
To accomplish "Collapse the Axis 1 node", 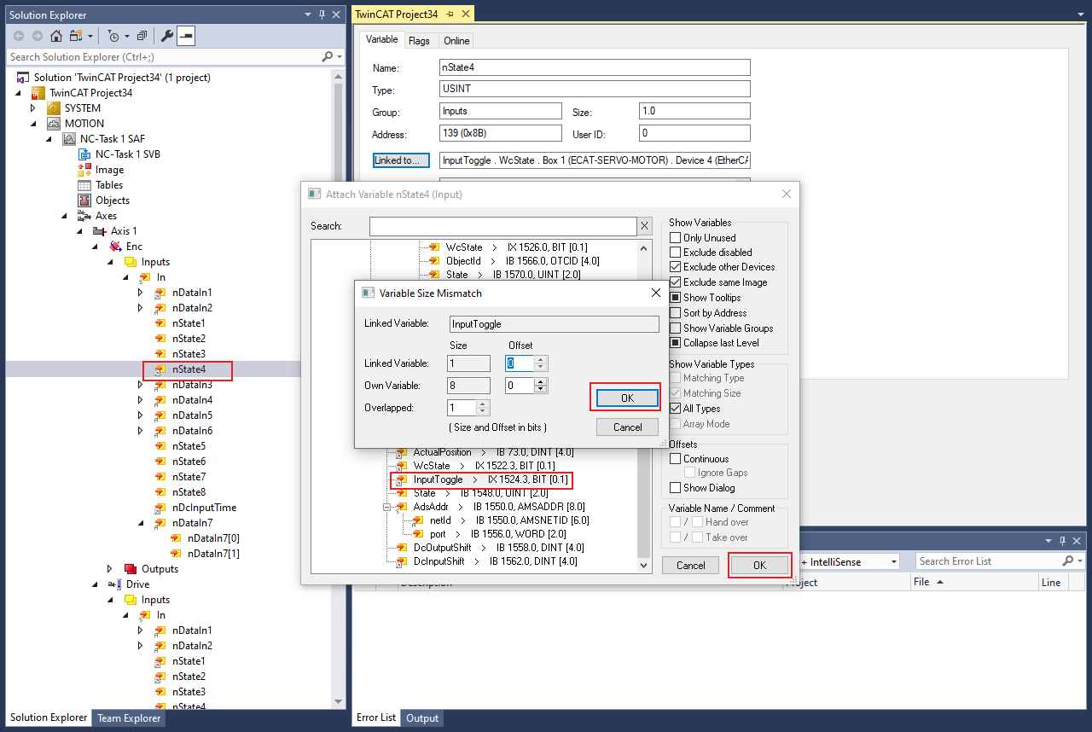I will click(x=79, y=231).
